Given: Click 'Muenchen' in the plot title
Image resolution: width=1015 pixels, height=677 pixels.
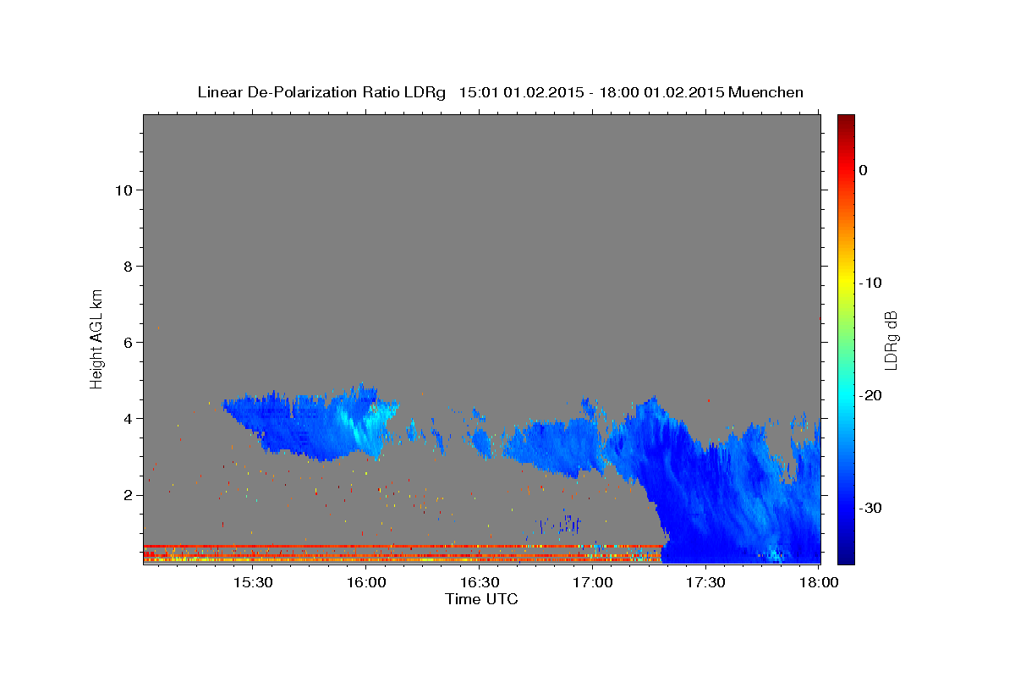Looking at the screenshot, I should (765, 92).
